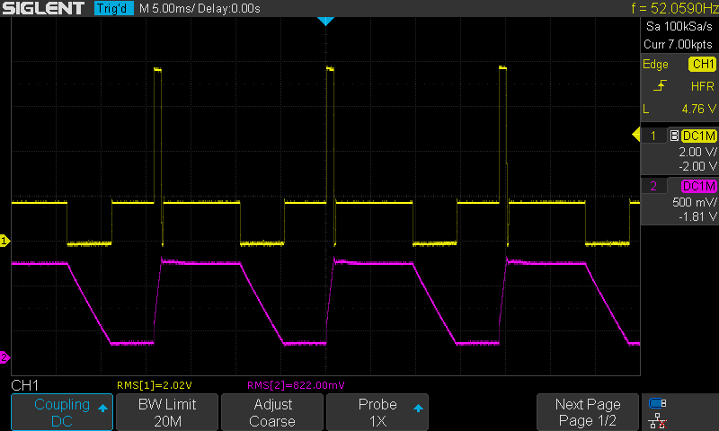Click the blue arrow on the Probe softkey
Image resolution: width=719 pixels, height=431 pixels.
coord(418,408)
